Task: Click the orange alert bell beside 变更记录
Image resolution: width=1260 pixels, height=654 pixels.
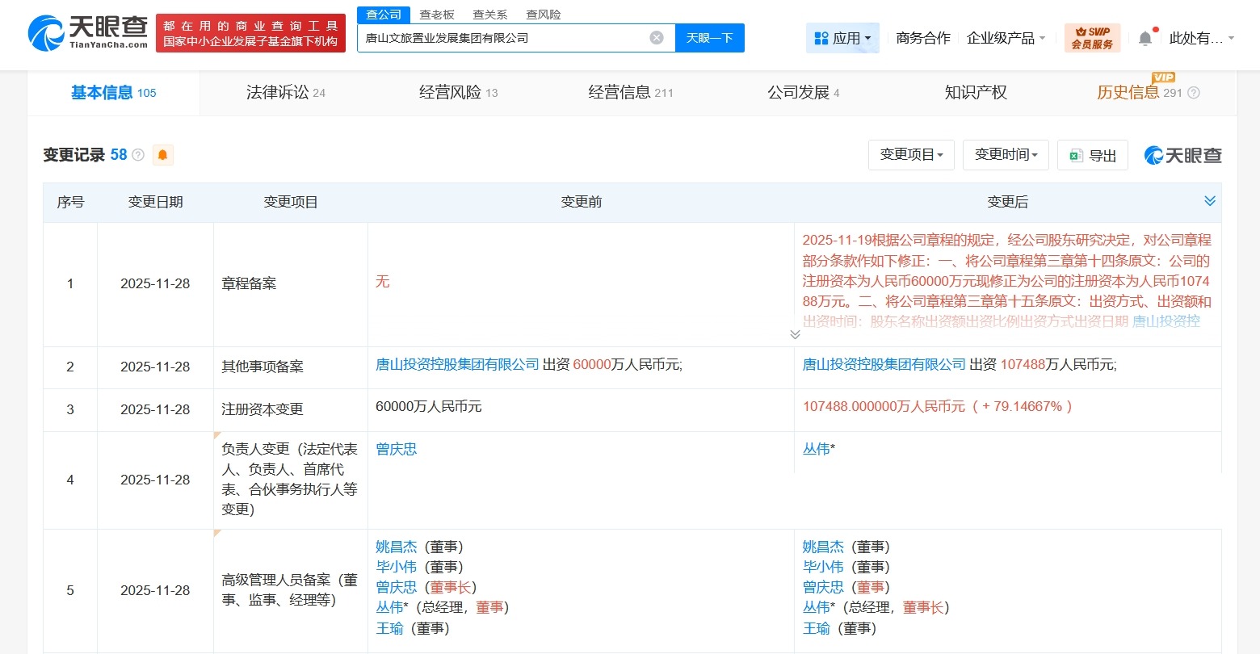Action: click(x=162, y=154)
